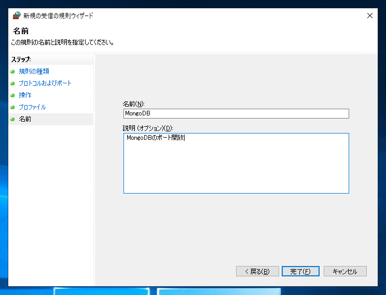Click the green bullet beside プロファイル
This screenshot has height=295, width=386.
click(13, 107)
